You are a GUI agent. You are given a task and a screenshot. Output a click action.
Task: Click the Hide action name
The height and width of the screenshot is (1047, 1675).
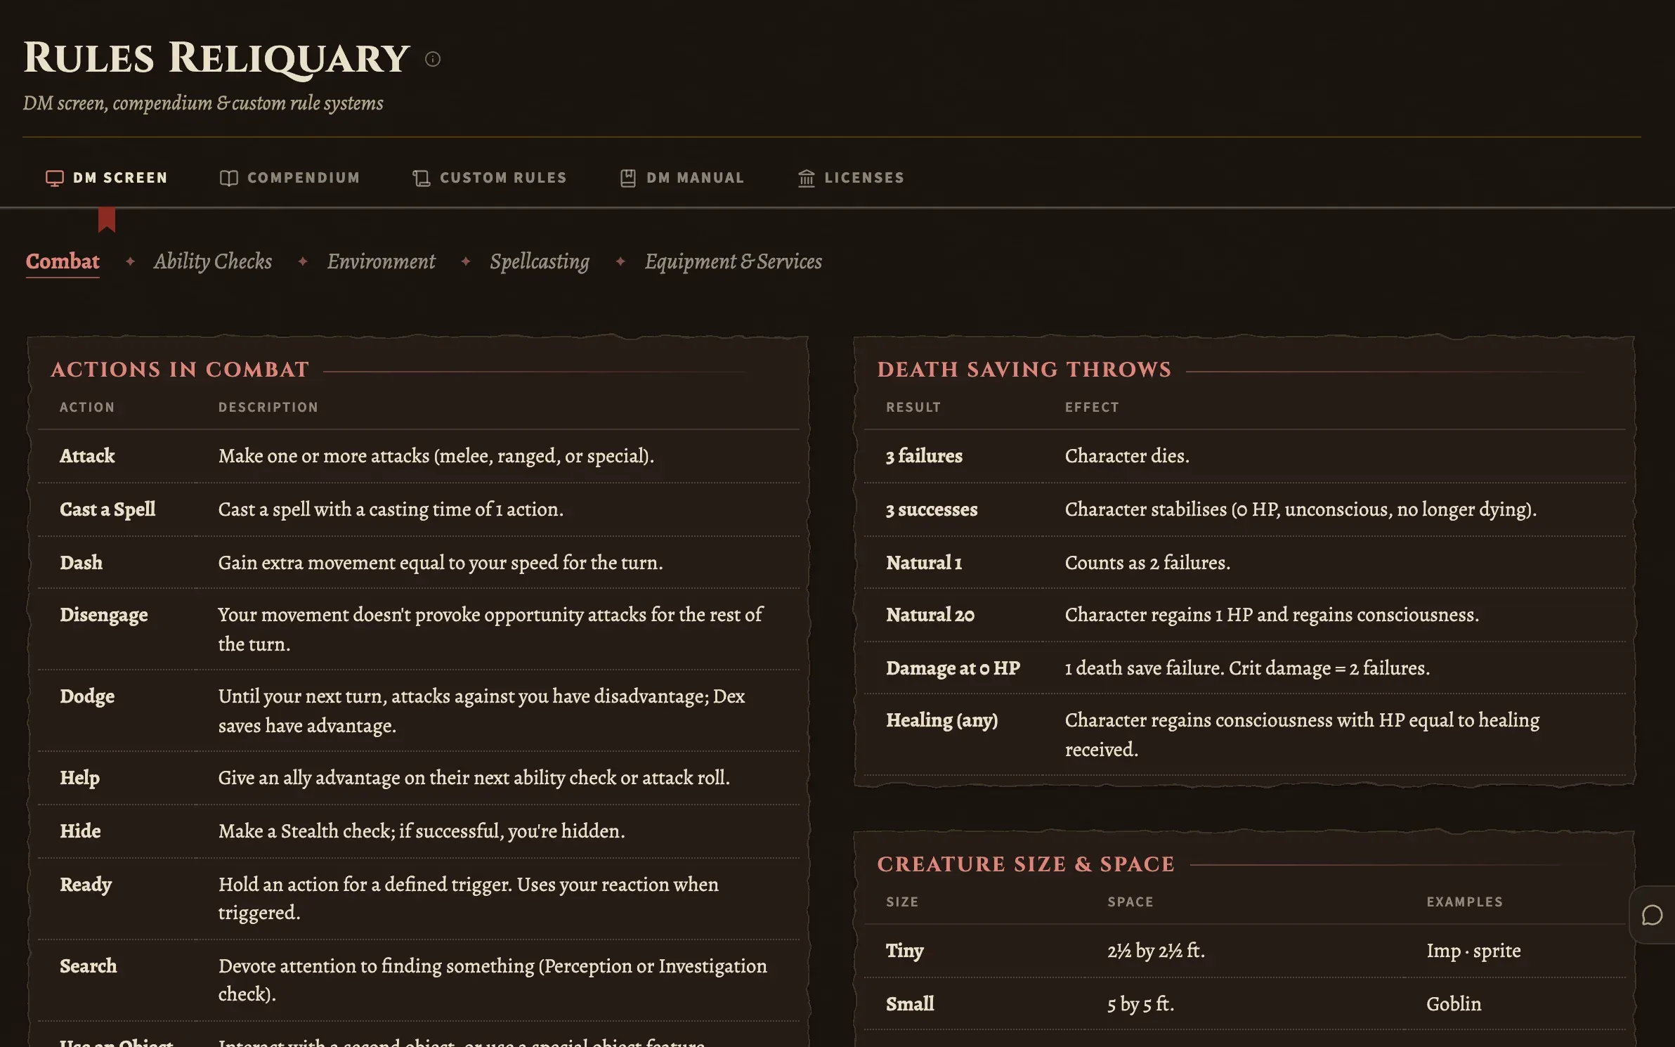[80, 831]
